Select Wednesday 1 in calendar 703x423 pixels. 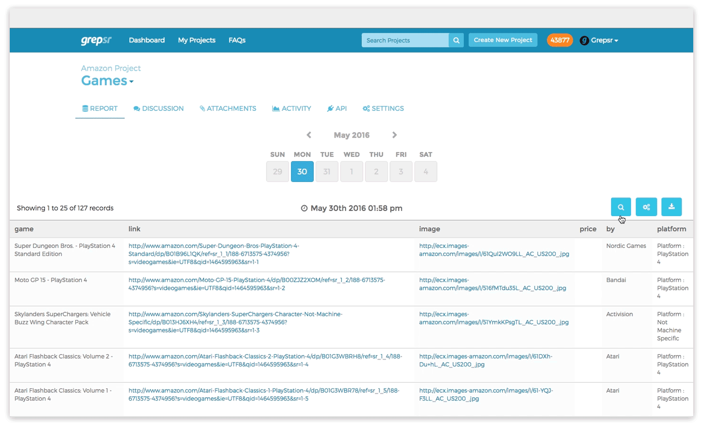pos(351,171)
